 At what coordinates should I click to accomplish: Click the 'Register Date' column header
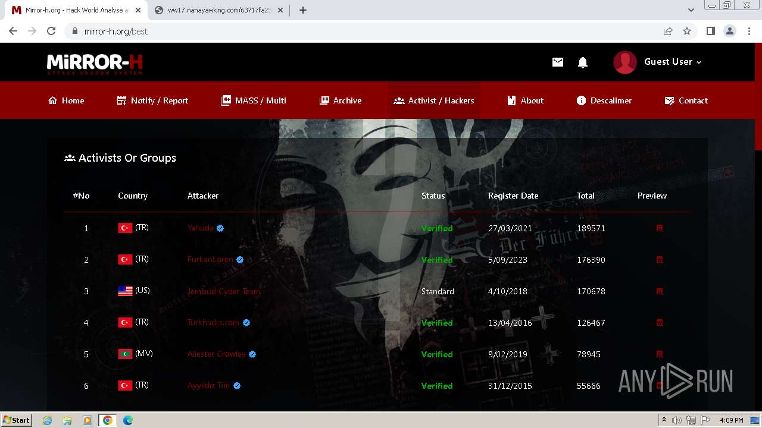click(x=513, y=196)
